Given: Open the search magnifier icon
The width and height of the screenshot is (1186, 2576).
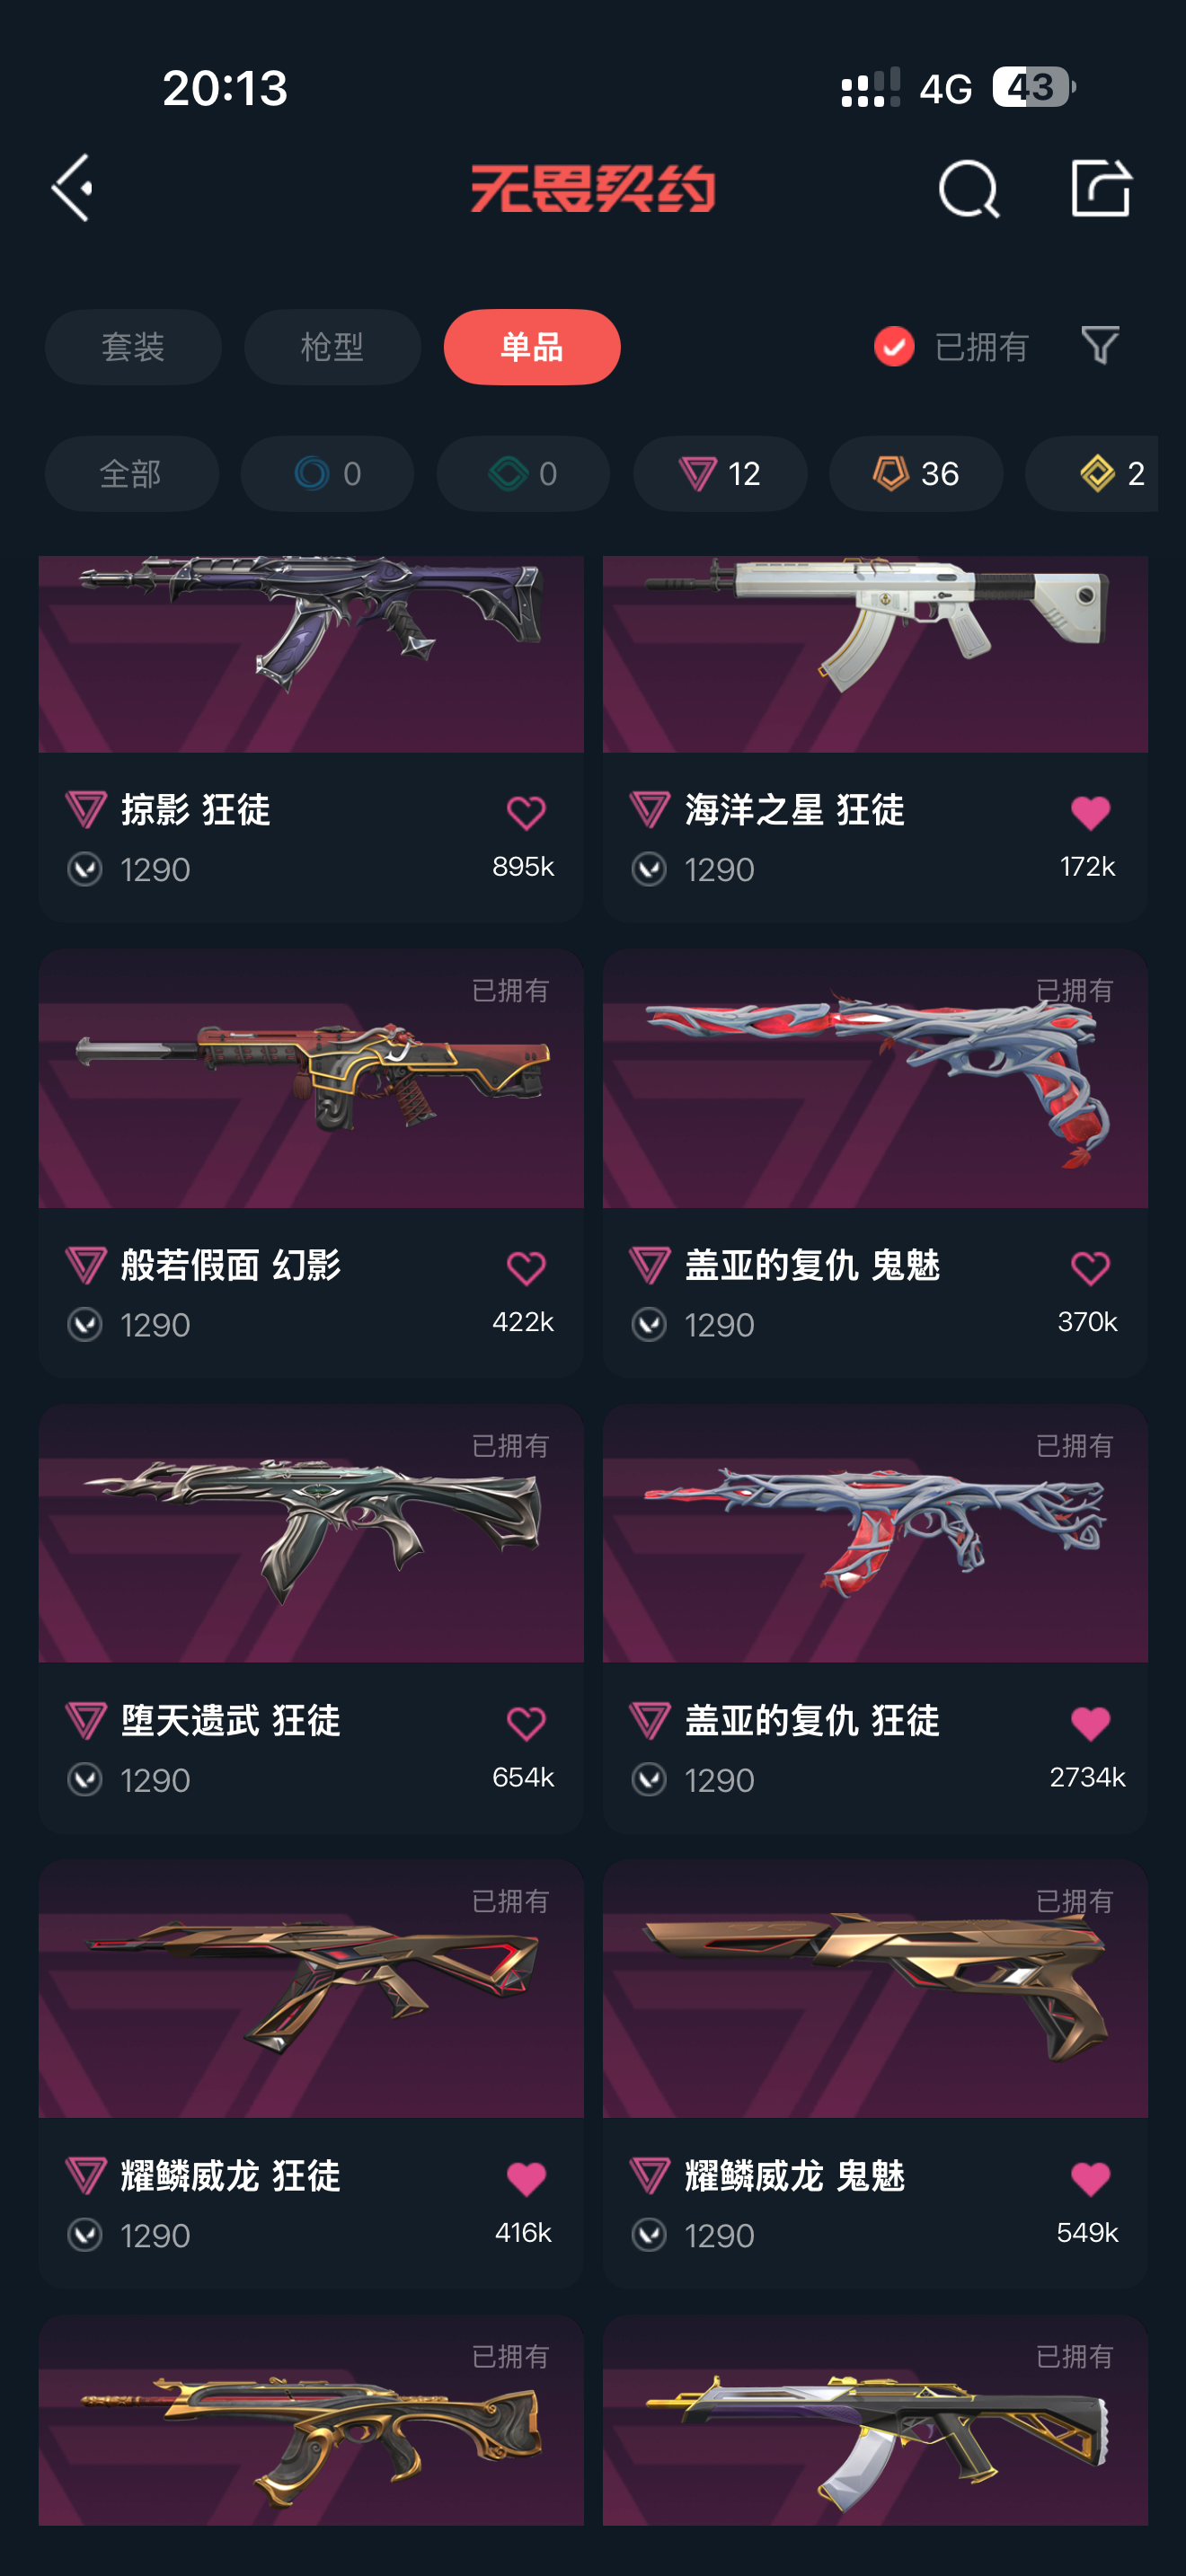Looking at the screenshot, I should [x=969, y=188].
